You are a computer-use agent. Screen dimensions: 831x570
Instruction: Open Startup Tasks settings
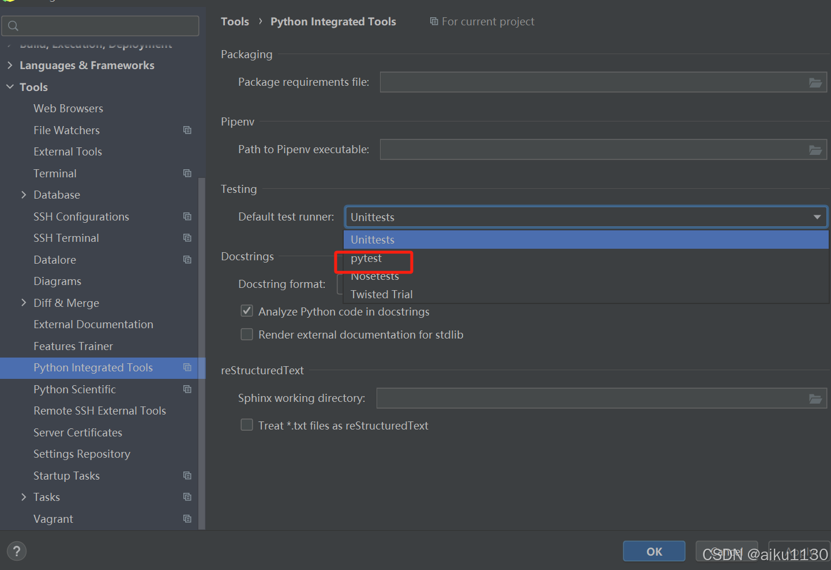[66, 476]
